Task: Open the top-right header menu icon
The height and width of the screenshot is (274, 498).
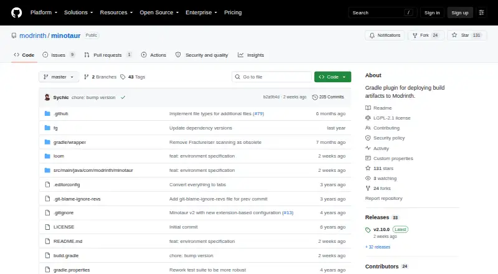Action: coord(481,12)
